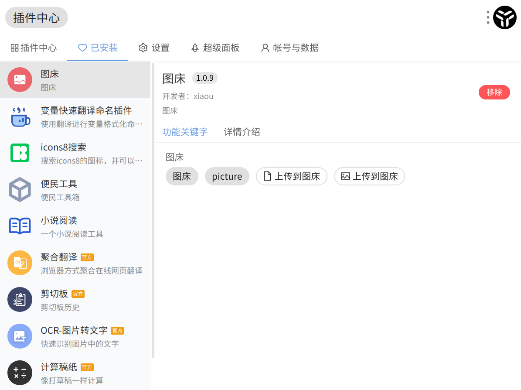Click the 剪切板 clipboard icon
This screenshot has width=521, height=390.
pos(20,299)
